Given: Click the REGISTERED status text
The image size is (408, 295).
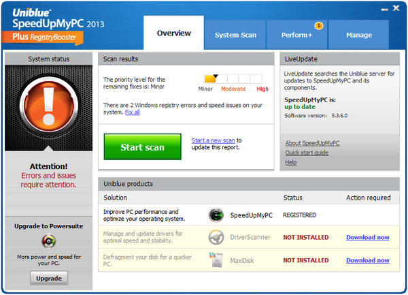Looking at the screenshot, I should 299,215.
